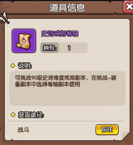Select the 战斗 acquisition route entry
Screen dimensions: 133x145
tap(23, 130)
